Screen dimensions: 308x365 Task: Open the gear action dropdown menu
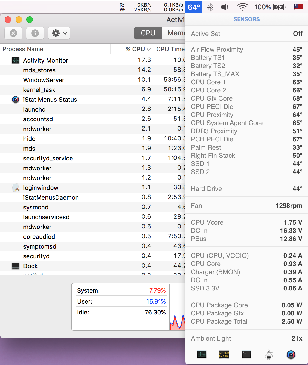[59, 33]
